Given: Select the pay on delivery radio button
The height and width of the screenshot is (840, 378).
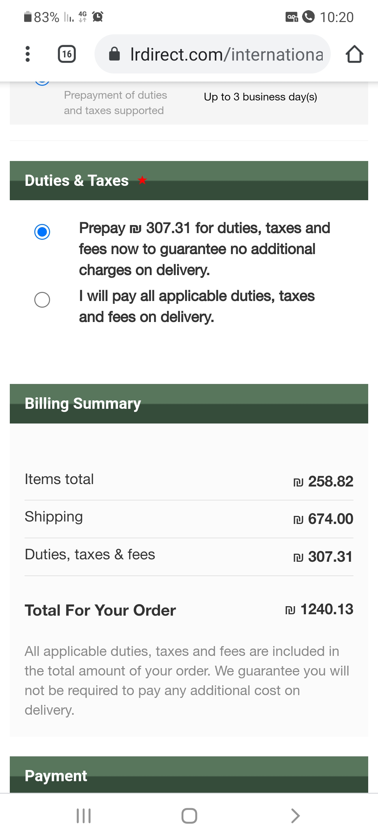Looking at the screenshot, I should tap(42, 300).
